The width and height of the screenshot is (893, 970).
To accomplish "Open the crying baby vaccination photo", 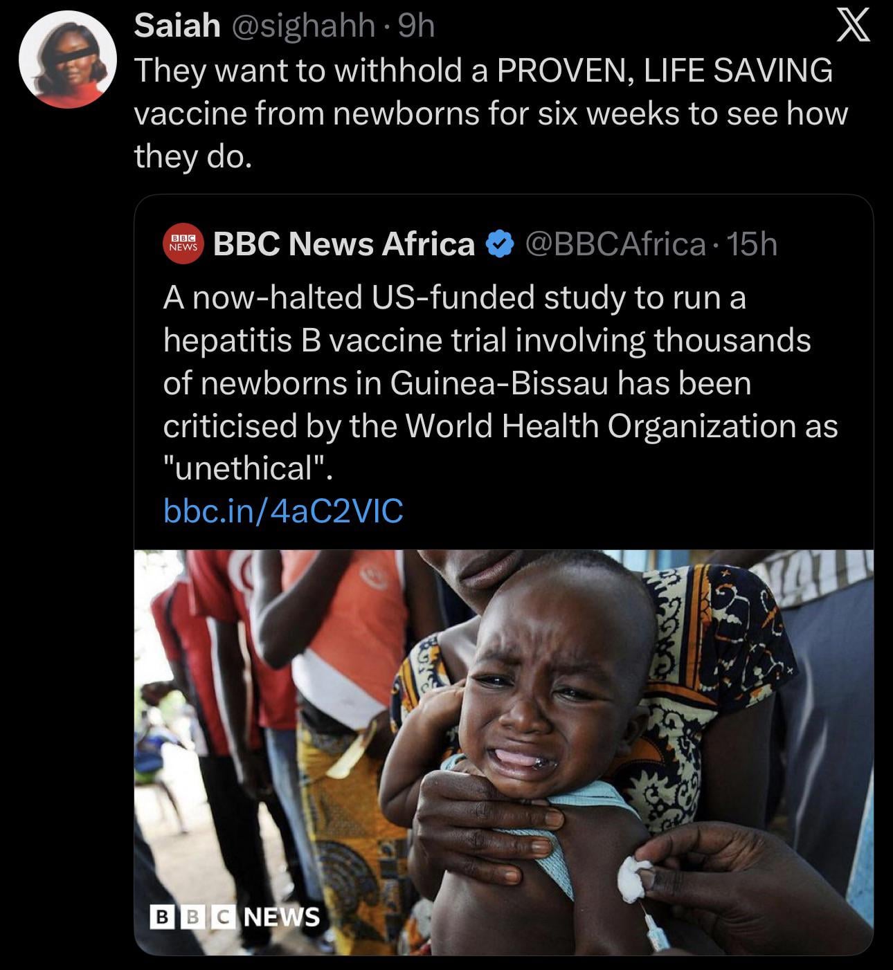I will click(x=503, y=752).
